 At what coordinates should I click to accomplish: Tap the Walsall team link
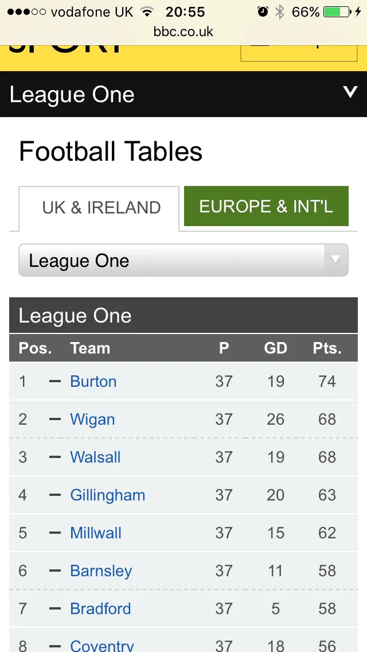pos(95,457)
